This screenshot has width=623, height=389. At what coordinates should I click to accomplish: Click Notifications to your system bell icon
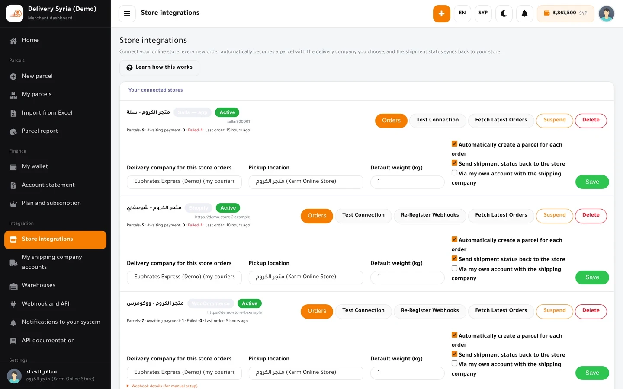pos(13,322)
